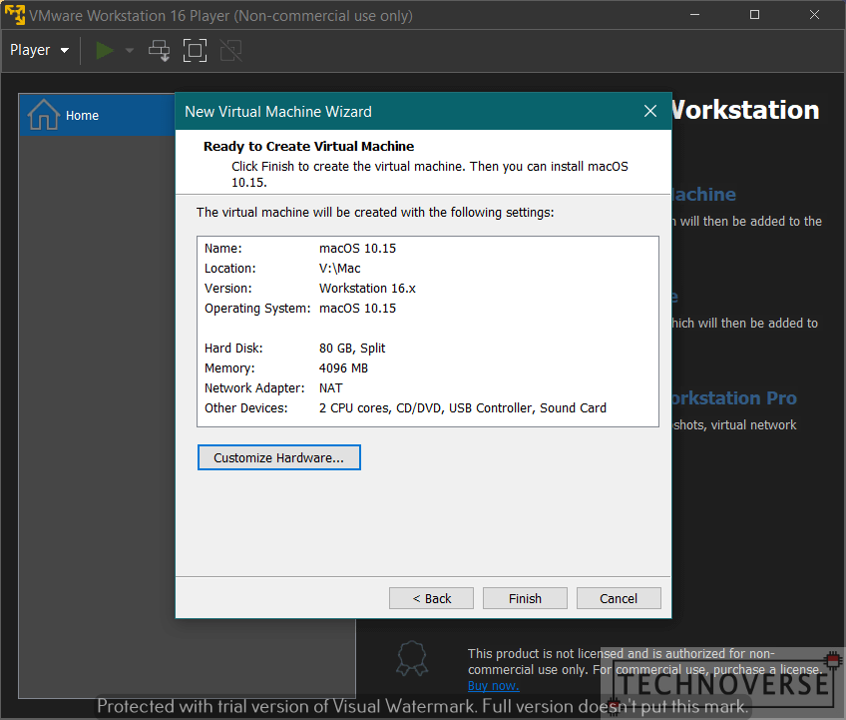Click the Send Ctrl+Alt+Del toolbar icon
Screen dimensions: 846x720
tap(160, 50)
